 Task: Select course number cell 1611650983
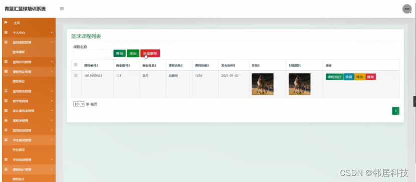pos(93,76)
